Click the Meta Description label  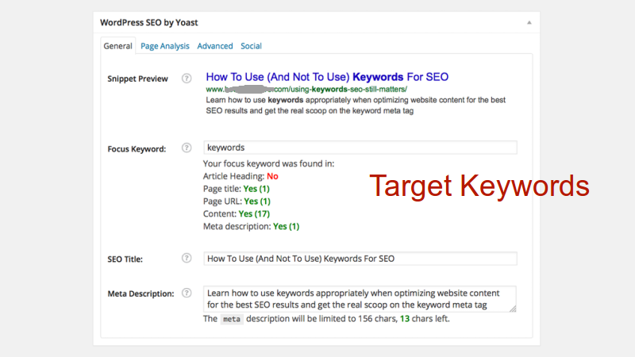click(140, 294)
